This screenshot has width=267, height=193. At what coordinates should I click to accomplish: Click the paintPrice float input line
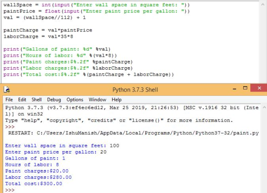click(x=96, y=11)
